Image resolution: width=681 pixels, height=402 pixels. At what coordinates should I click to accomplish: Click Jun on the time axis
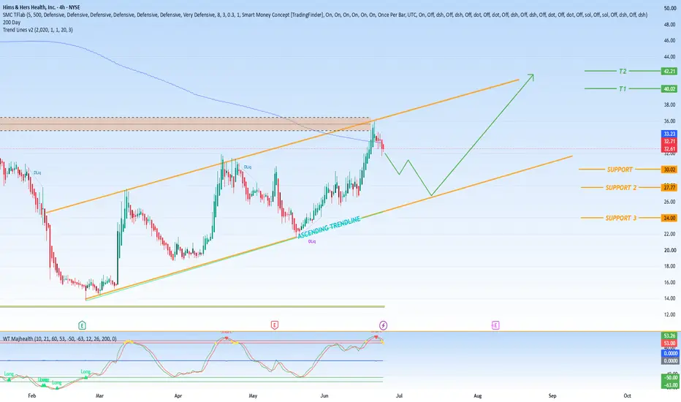324,396
